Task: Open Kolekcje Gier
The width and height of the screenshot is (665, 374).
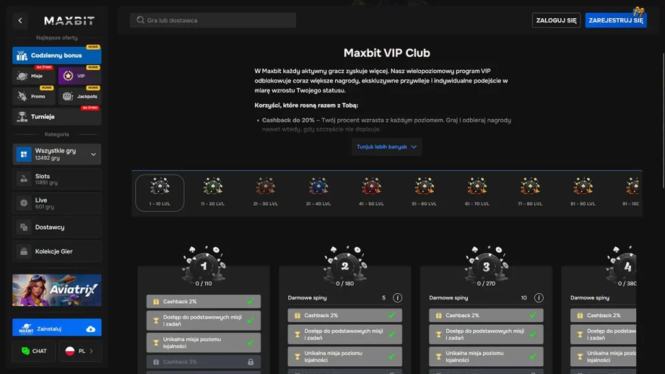Action: [56, 251]
